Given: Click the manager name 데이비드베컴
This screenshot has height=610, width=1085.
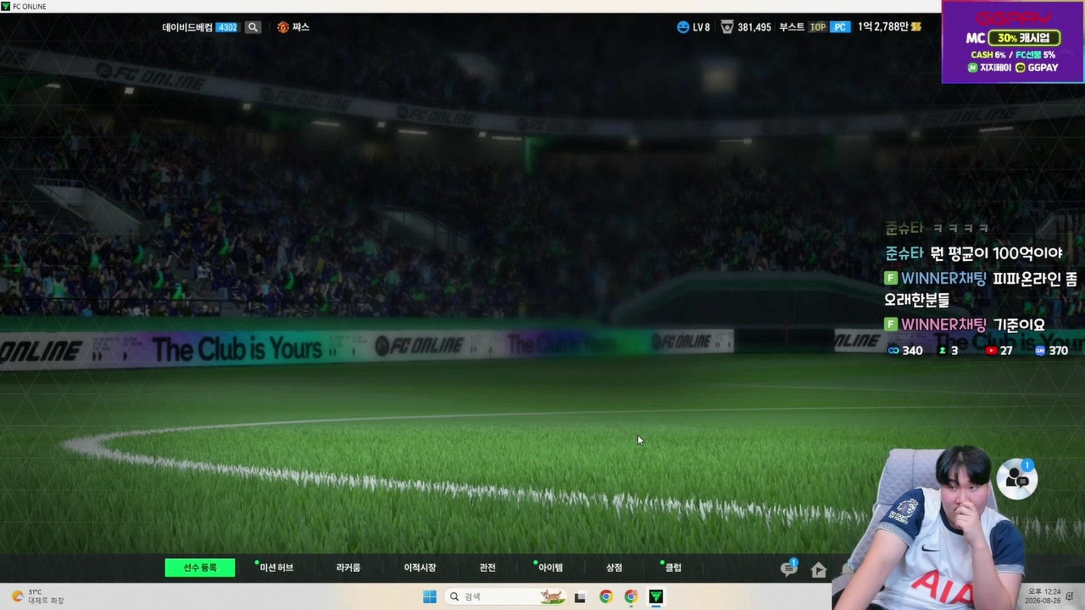Looking at the screenshot, I should (187, 27).
